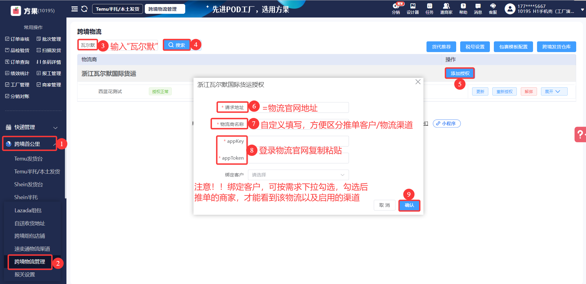Click the 跨境发货仓库 button

pyautogui.click(x=556, y=47)
